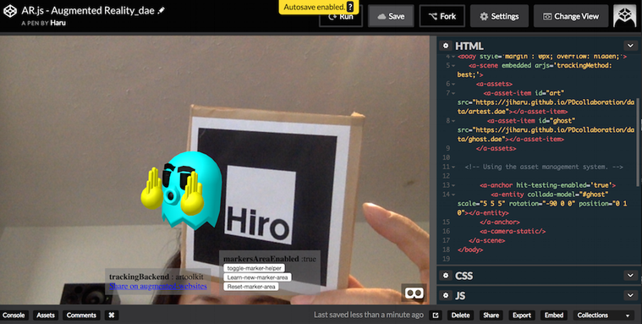The height and width of the screenshot is (324, 642).
Task: Open the Collections dropdown
Action: [x=603, y=315]
